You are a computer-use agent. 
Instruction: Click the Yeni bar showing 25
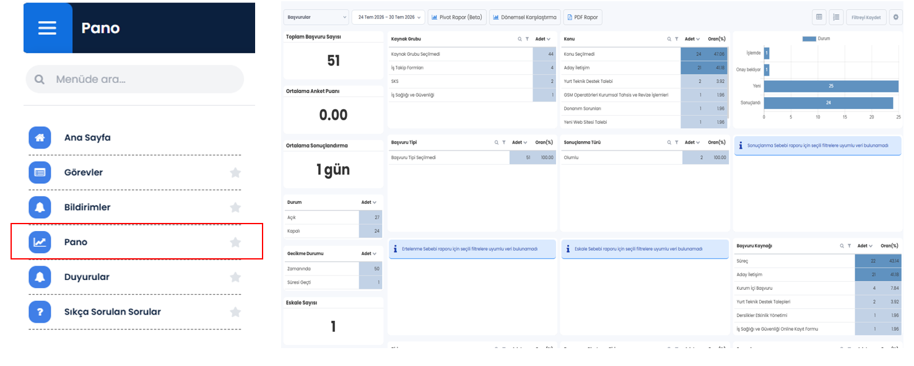(830, 86)
